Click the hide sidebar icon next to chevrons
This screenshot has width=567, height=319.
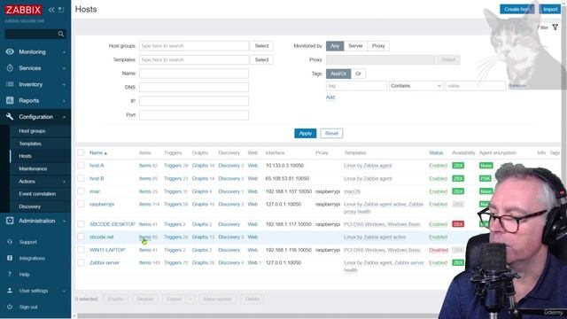61,10
